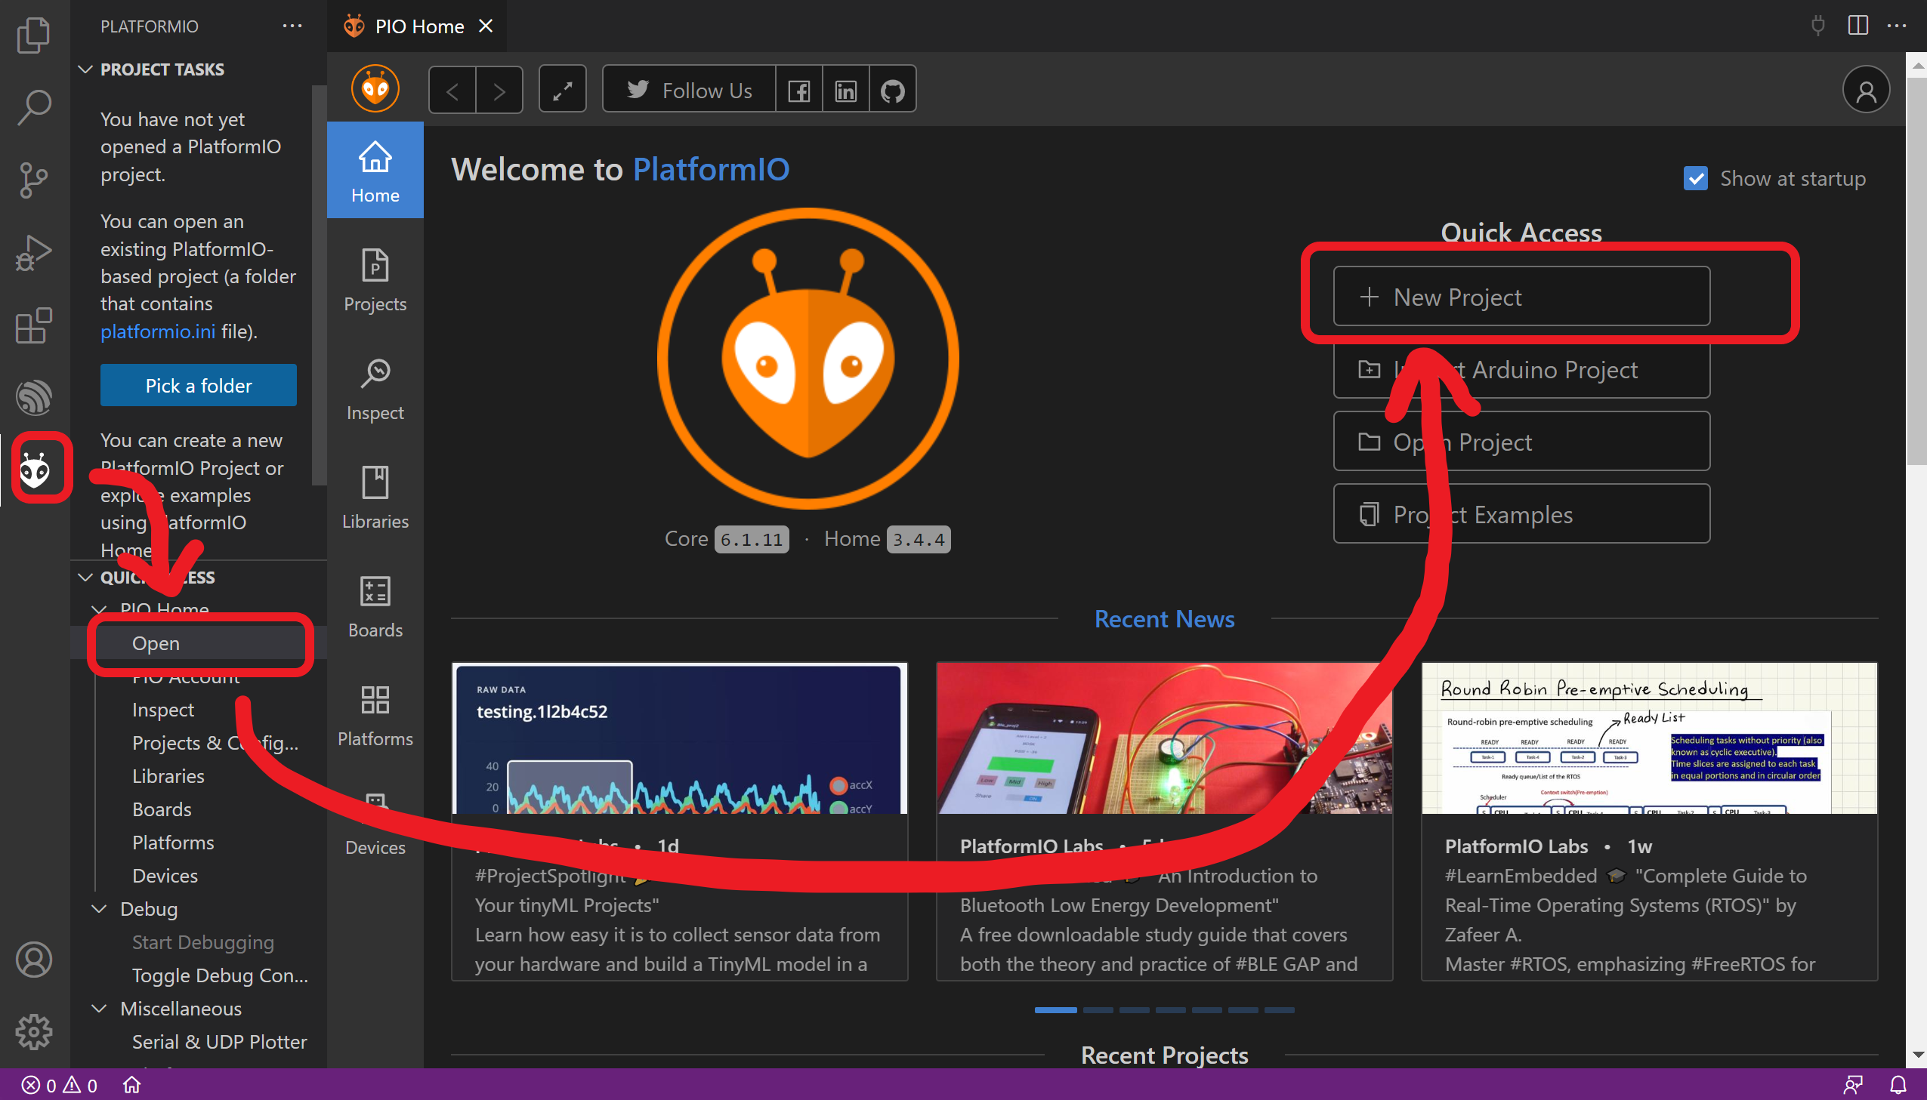Click second news carousel indicator
The image size is (1927, 1100).
pos(1098,1009)
